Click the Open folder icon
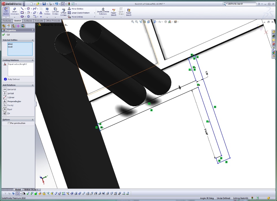 click(38, 4)
